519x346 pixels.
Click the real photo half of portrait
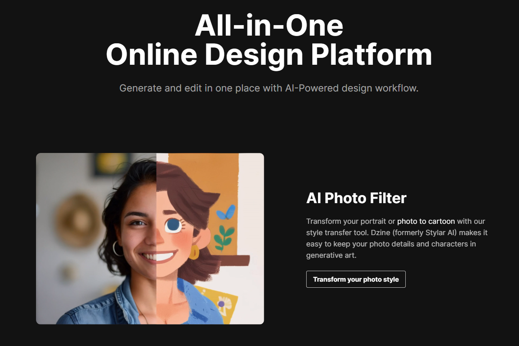[96, 239]
